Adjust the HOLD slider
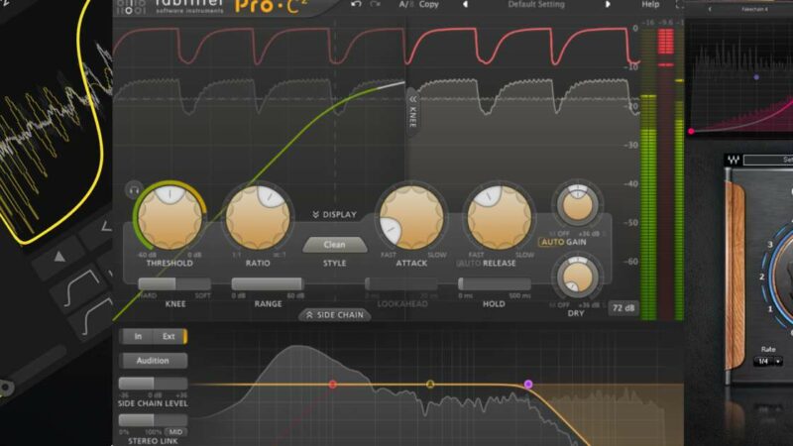 494,283
